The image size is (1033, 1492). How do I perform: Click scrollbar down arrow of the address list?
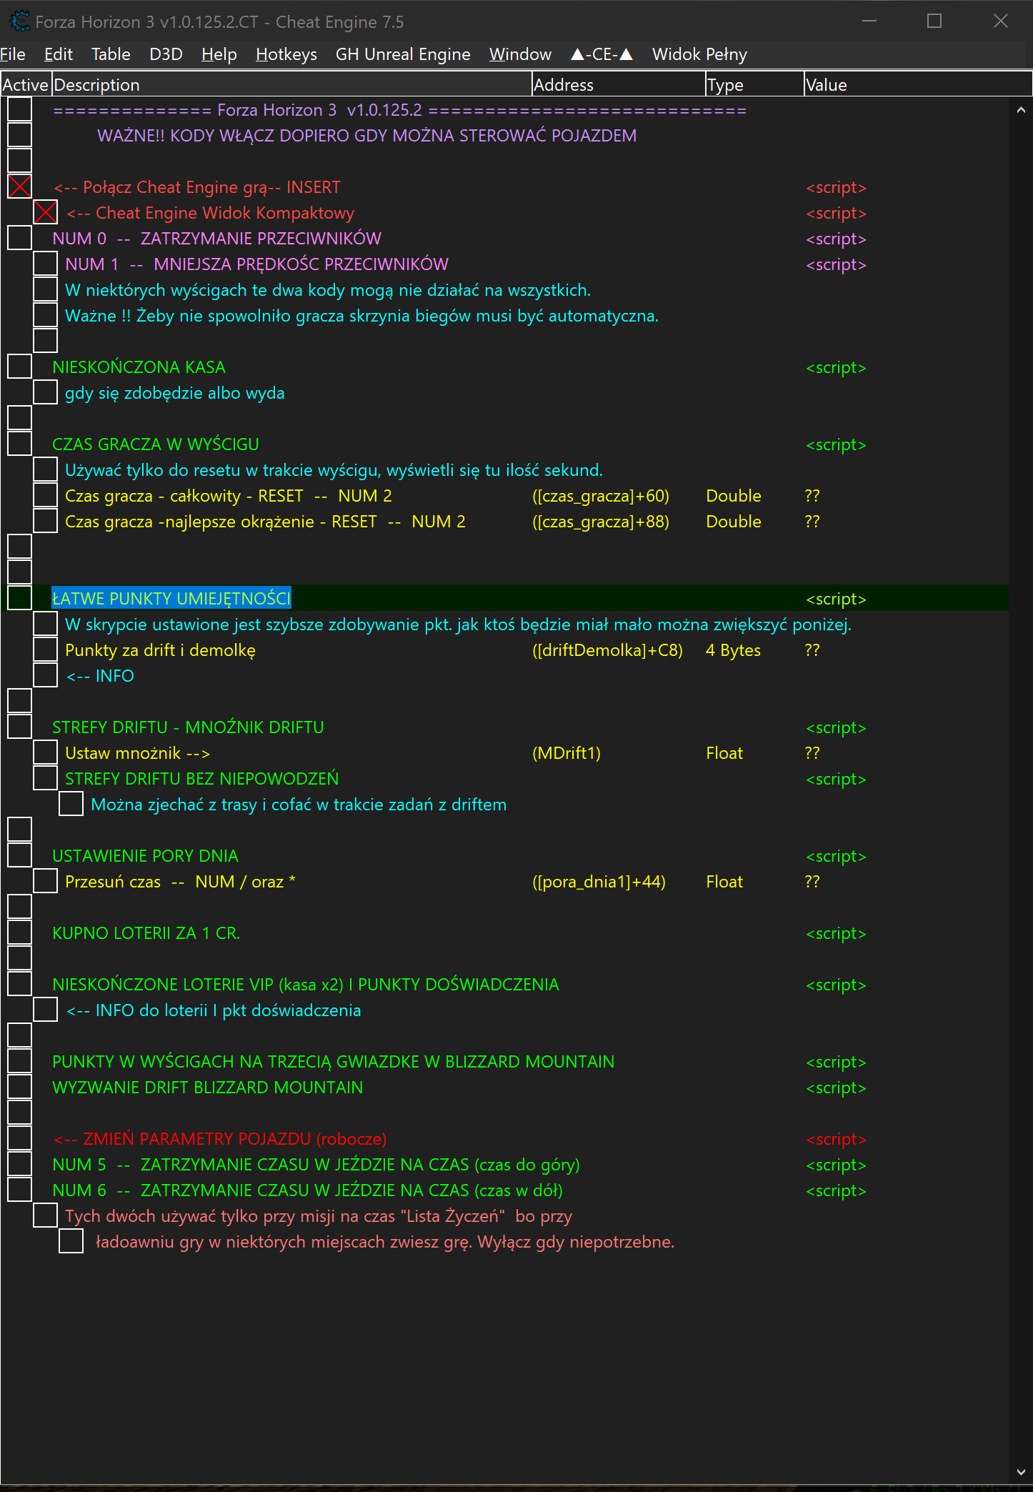click(1021, 1472)
